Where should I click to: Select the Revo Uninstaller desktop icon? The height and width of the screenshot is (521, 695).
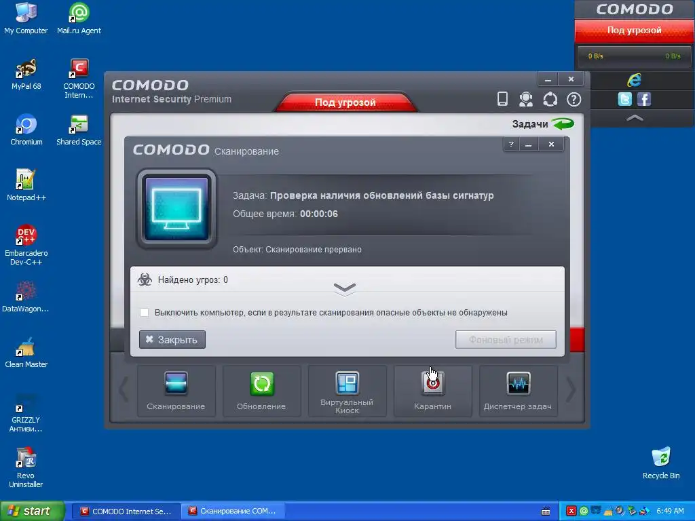(x=26, y=468)
